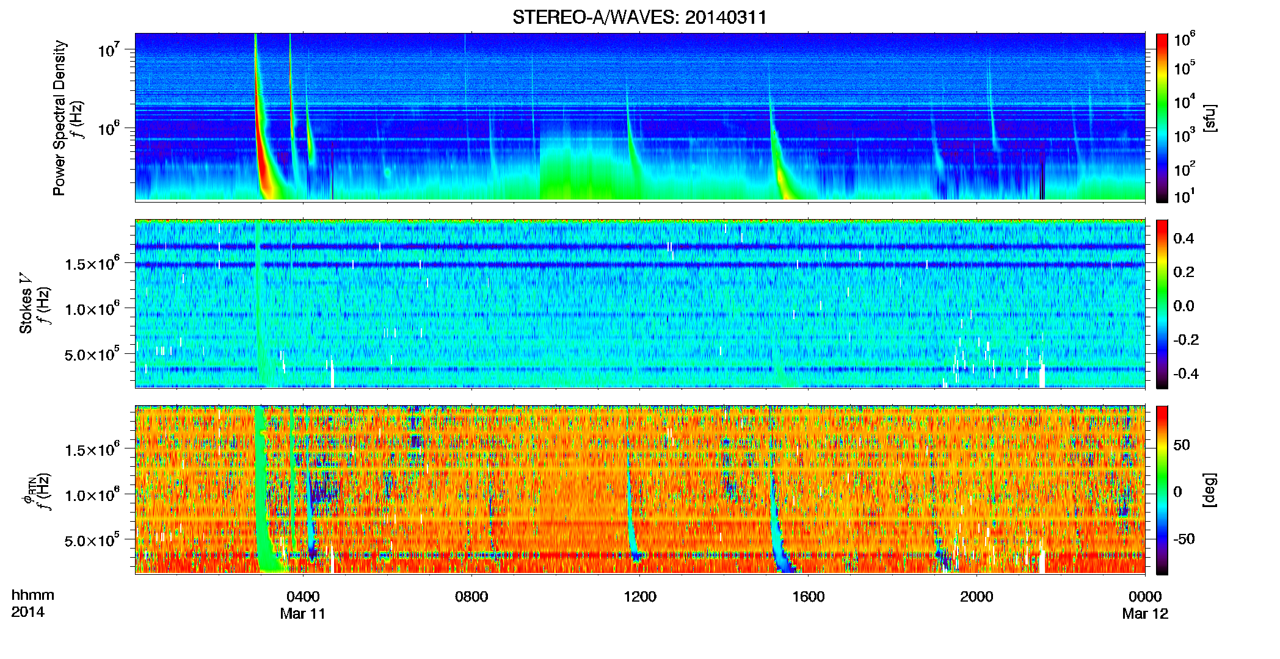Click the 10^7 frequency tick in top panel
The width and height of the screenshot is (1280, 659).
(x=109, y=49)
